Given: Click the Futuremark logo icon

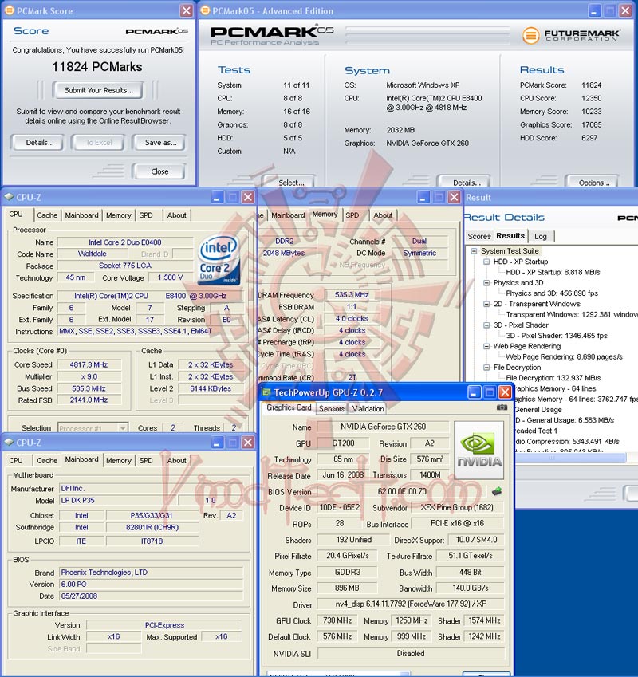Looking at the screenshot, I should (531, 35).
